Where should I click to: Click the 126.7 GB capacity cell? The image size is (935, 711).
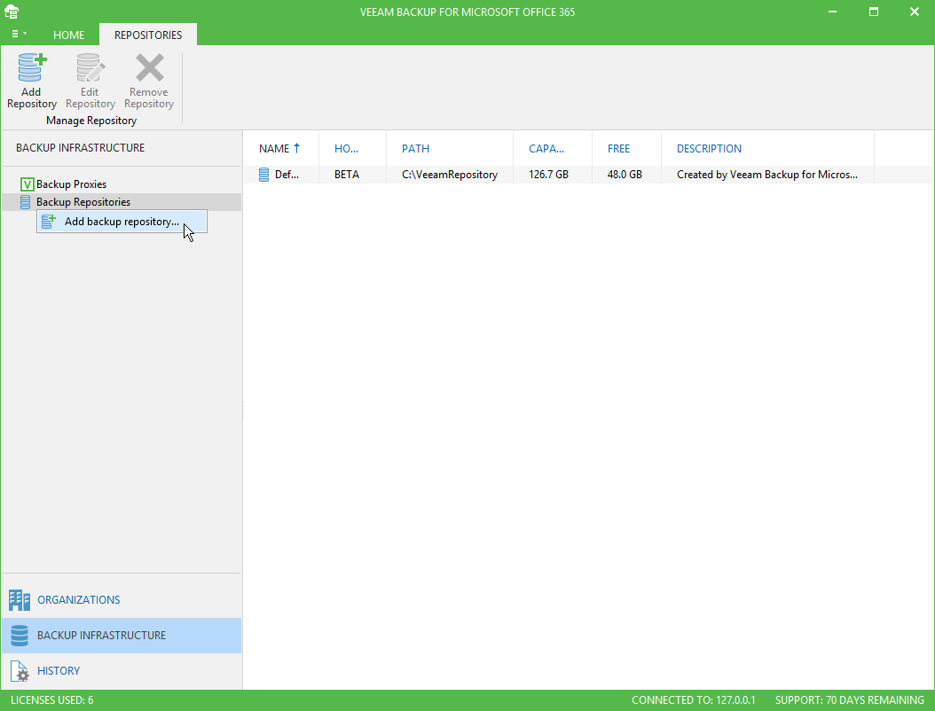[x=548, y=175]
